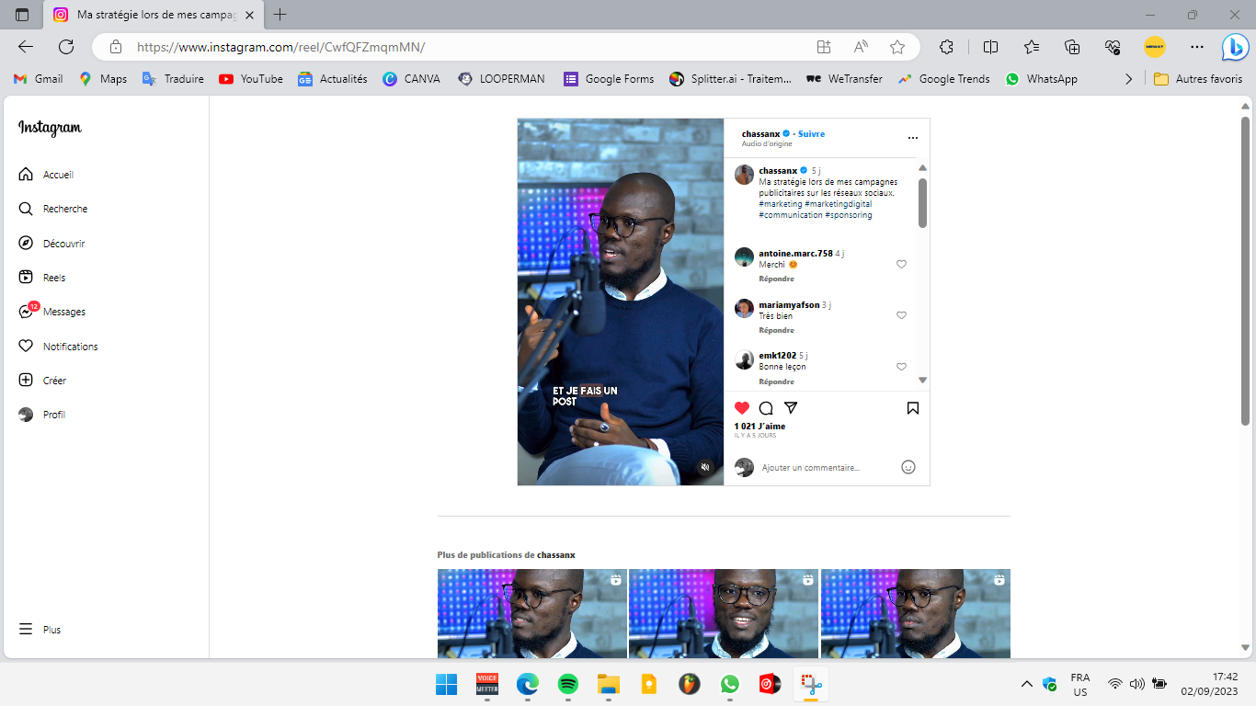Open the Découvrir explore page
The image size is (1256, 706).
coord(63,244)
